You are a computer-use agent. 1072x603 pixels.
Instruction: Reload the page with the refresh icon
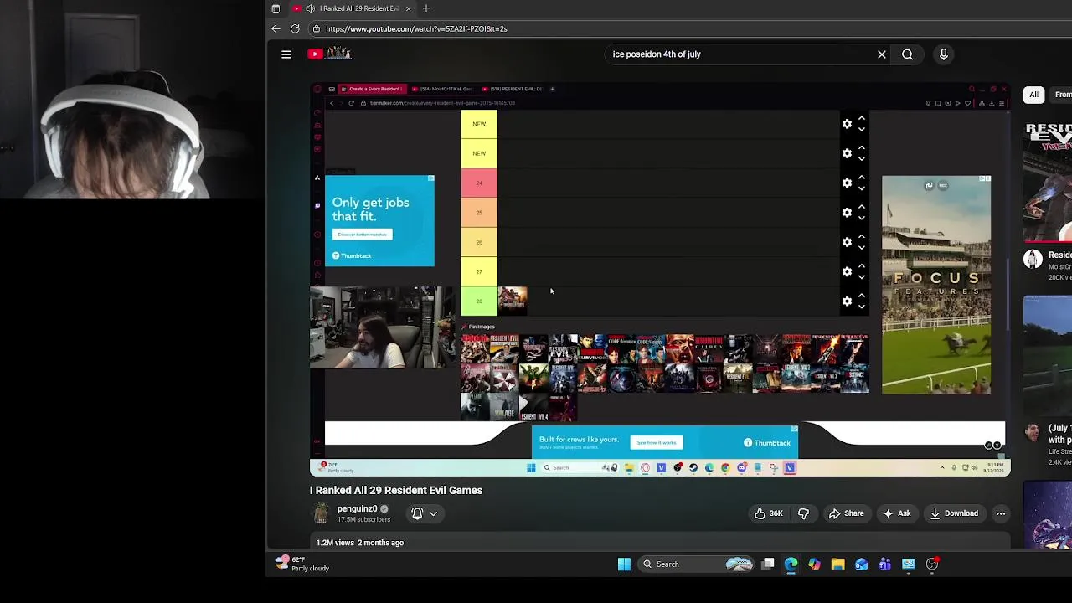[x=295, y=28]
